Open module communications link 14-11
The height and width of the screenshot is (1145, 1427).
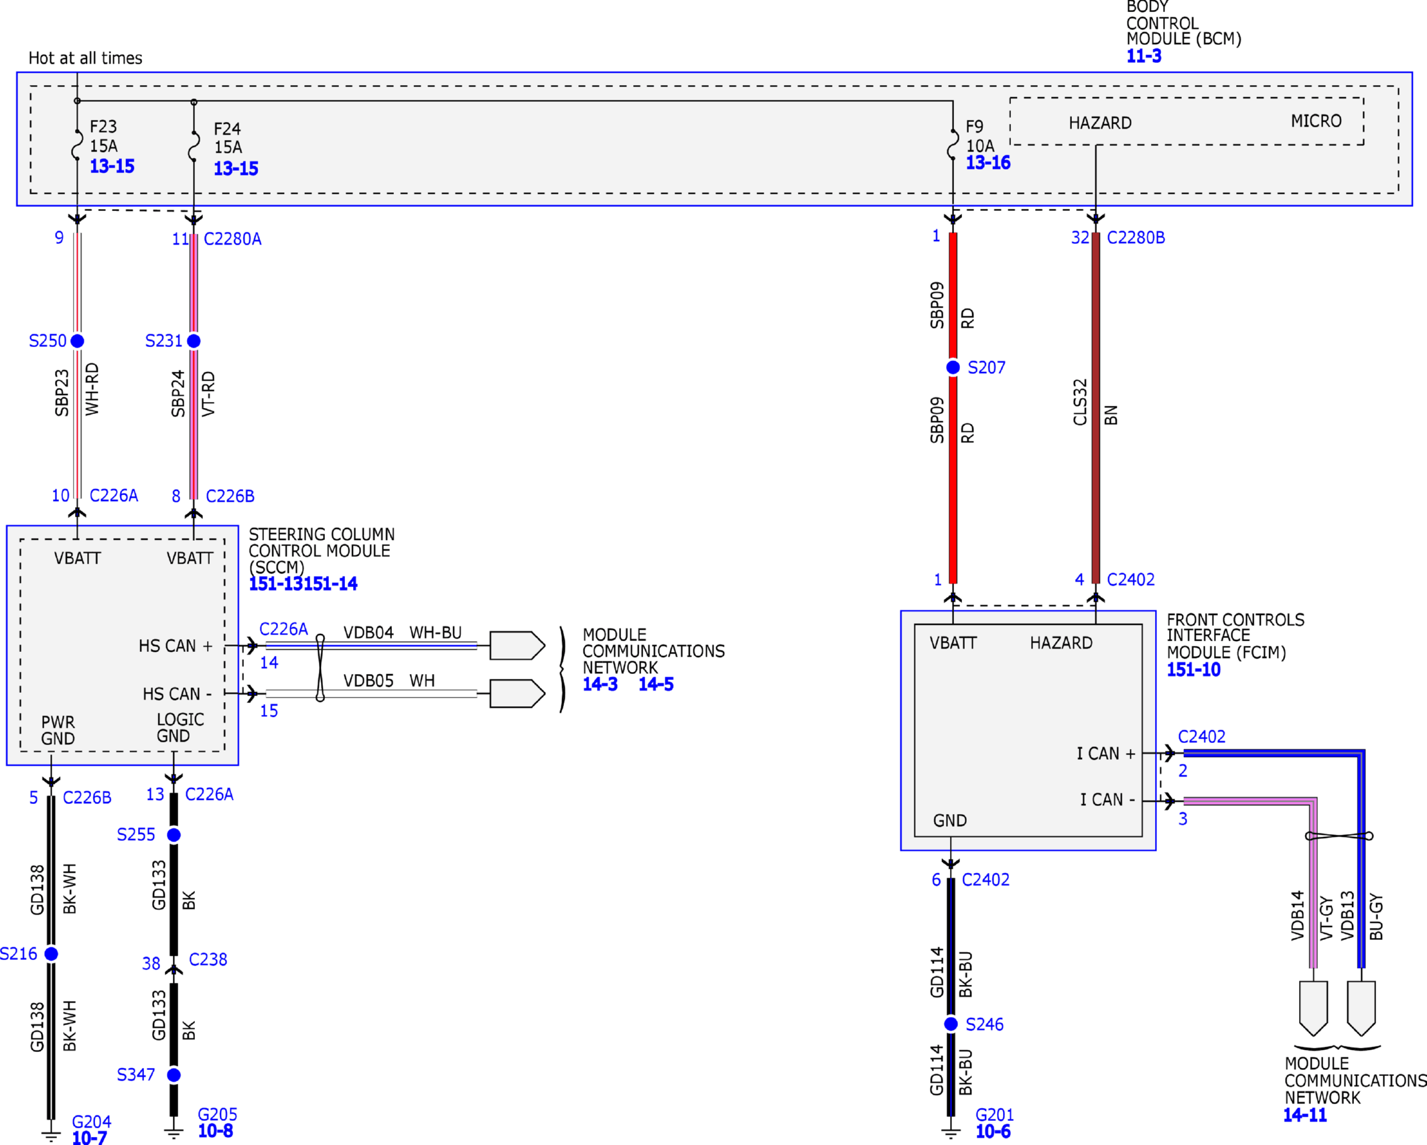click(1304, 1115)
